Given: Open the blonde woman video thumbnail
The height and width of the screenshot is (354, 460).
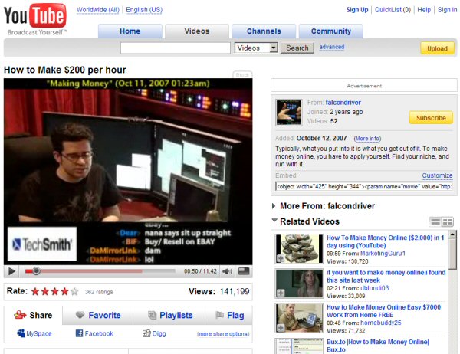Looking at the screenshot, I should tap(299, 284).
